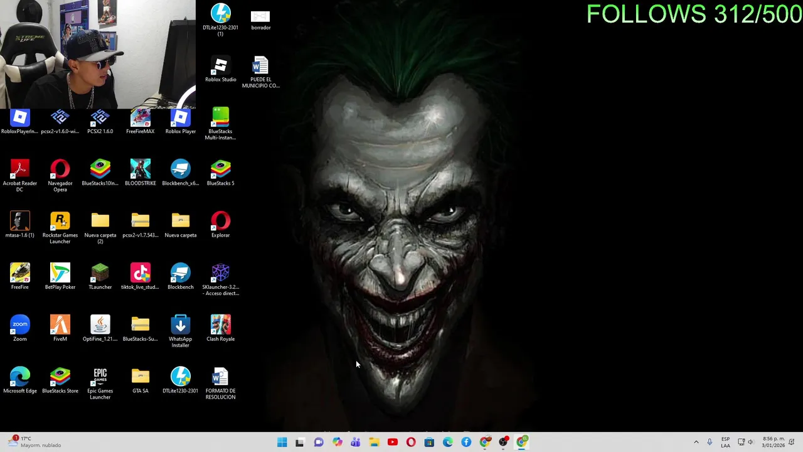Select the tiktok_live_stud... installer
Screen dimensions: 803x452
pos(141,276)
